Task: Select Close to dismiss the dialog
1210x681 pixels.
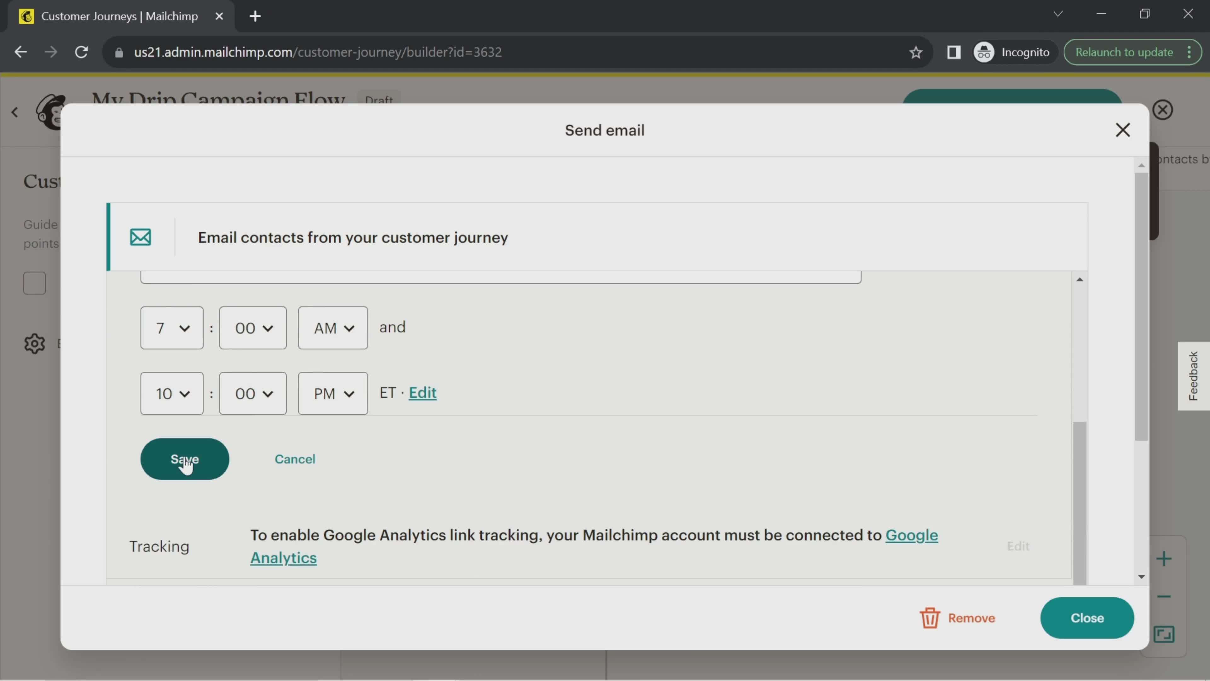Action: click(x=1087, y=618)
